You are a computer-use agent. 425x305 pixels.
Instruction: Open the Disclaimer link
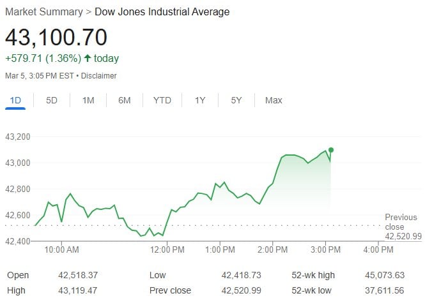tap(99, 76)
